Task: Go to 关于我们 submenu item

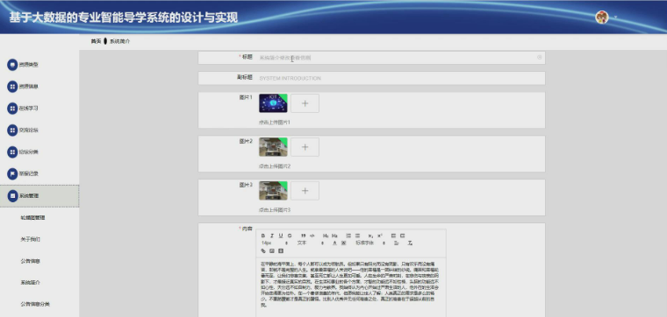Action: (31, 239)
